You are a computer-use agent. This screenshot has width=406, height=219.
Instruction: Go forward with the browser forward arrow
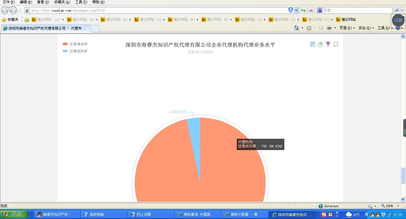[13, 10]
